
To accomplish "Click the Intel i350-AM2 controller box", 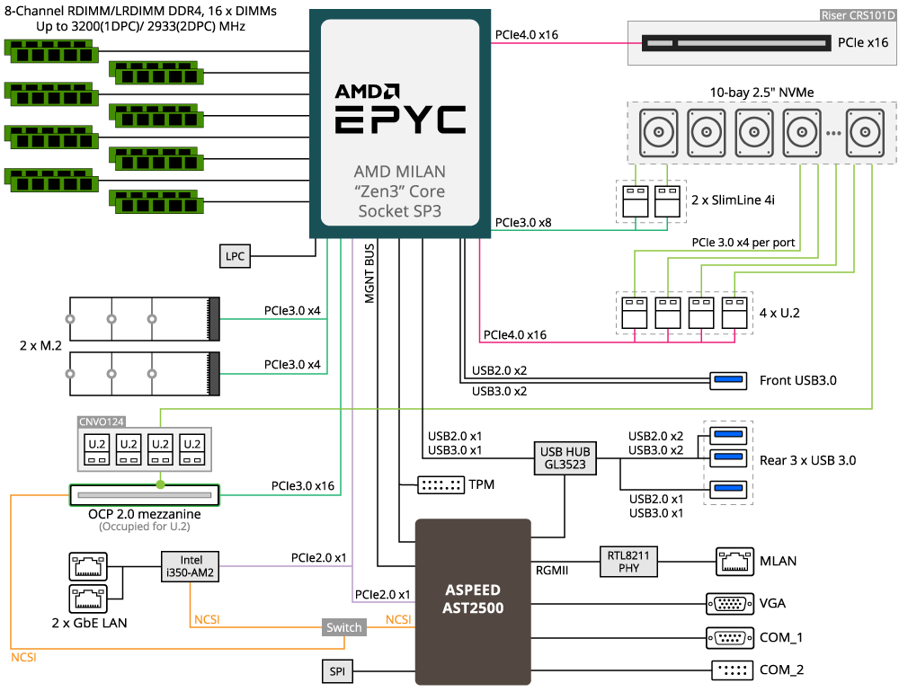I will (191, 567).
